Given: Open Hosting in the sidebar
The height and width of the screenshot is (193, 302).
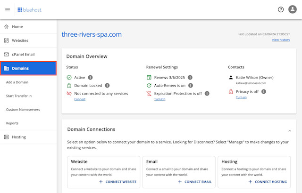Looking at the screenshot, I should [x=28, y=137].
